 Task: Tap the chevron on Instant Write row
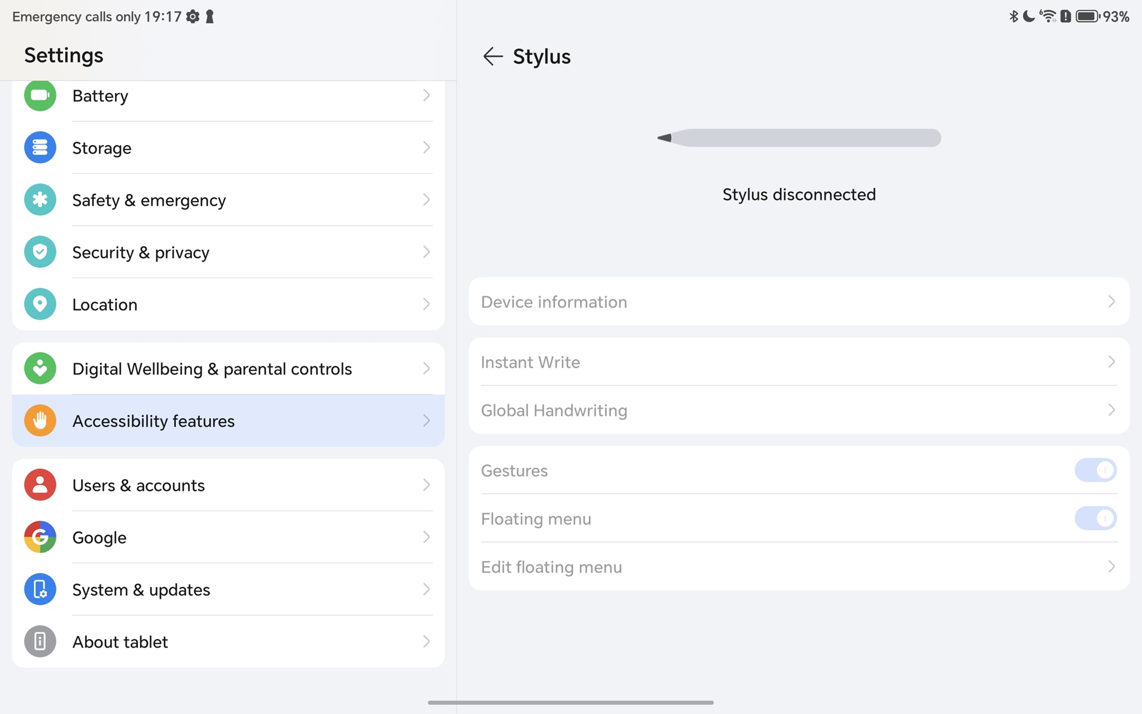(x=1111, y=362)
